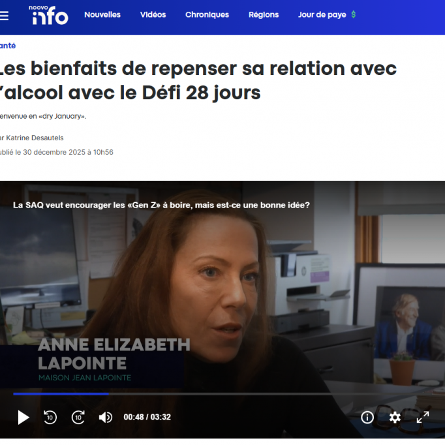
Task: Open Jour de paye section
Action: (x=322, y=15)
